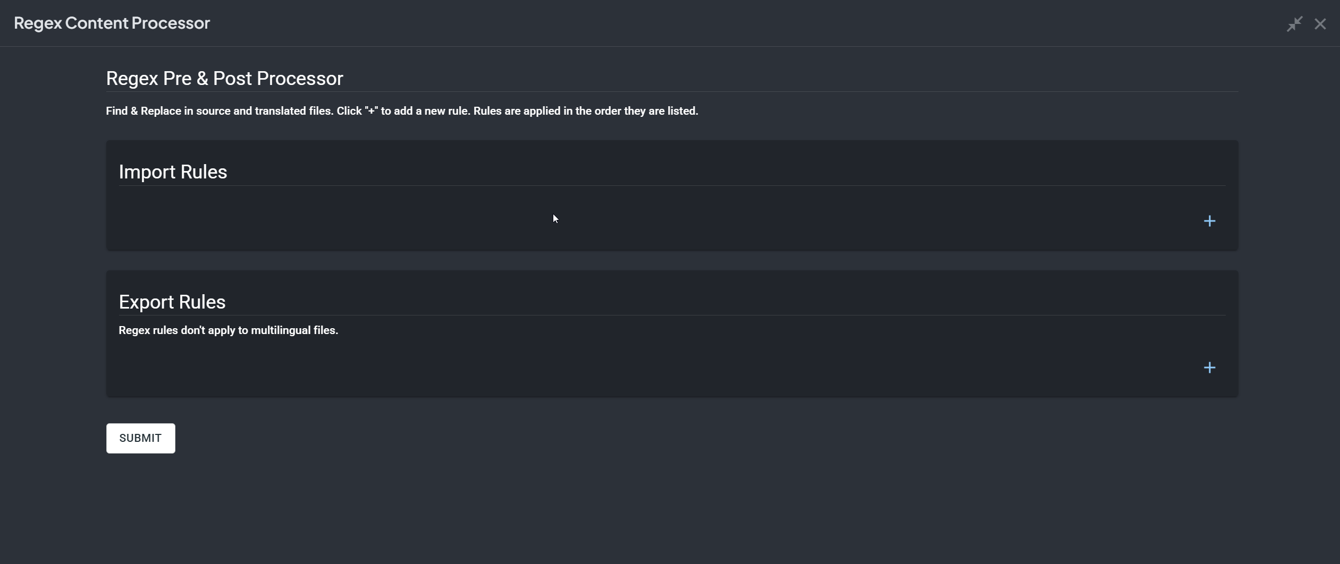This screenshot has height=564, width=1340.
Task: Click the Import Rules heading
Action: pyautogui.click(x=173, y=172)
